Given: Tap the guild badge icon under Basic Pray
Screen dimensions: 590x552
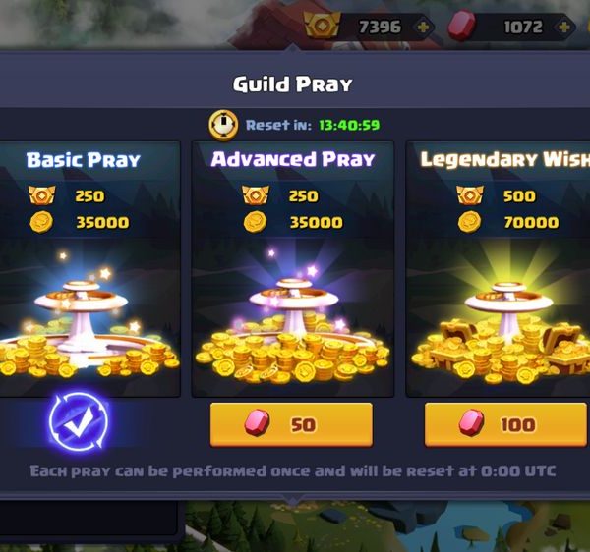Looking at the screenshot, I should 41,195.
